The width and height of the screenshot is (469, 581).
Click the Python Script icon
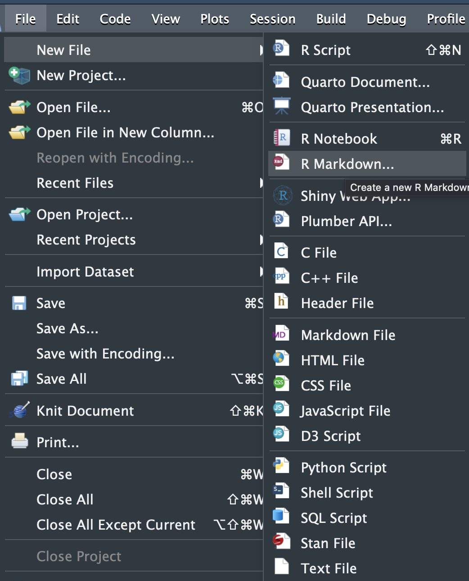pos(281,466)
